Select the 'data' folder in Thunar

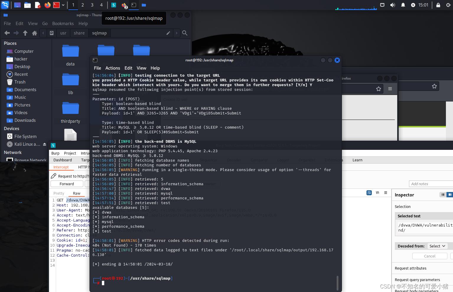pyautogui.click(x=70, y=55)
